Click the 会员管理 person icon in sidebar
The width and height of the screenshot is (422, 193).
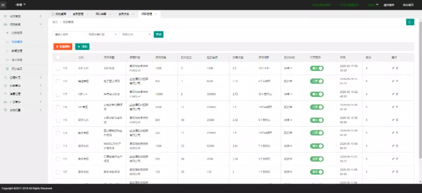pos(5,16)
